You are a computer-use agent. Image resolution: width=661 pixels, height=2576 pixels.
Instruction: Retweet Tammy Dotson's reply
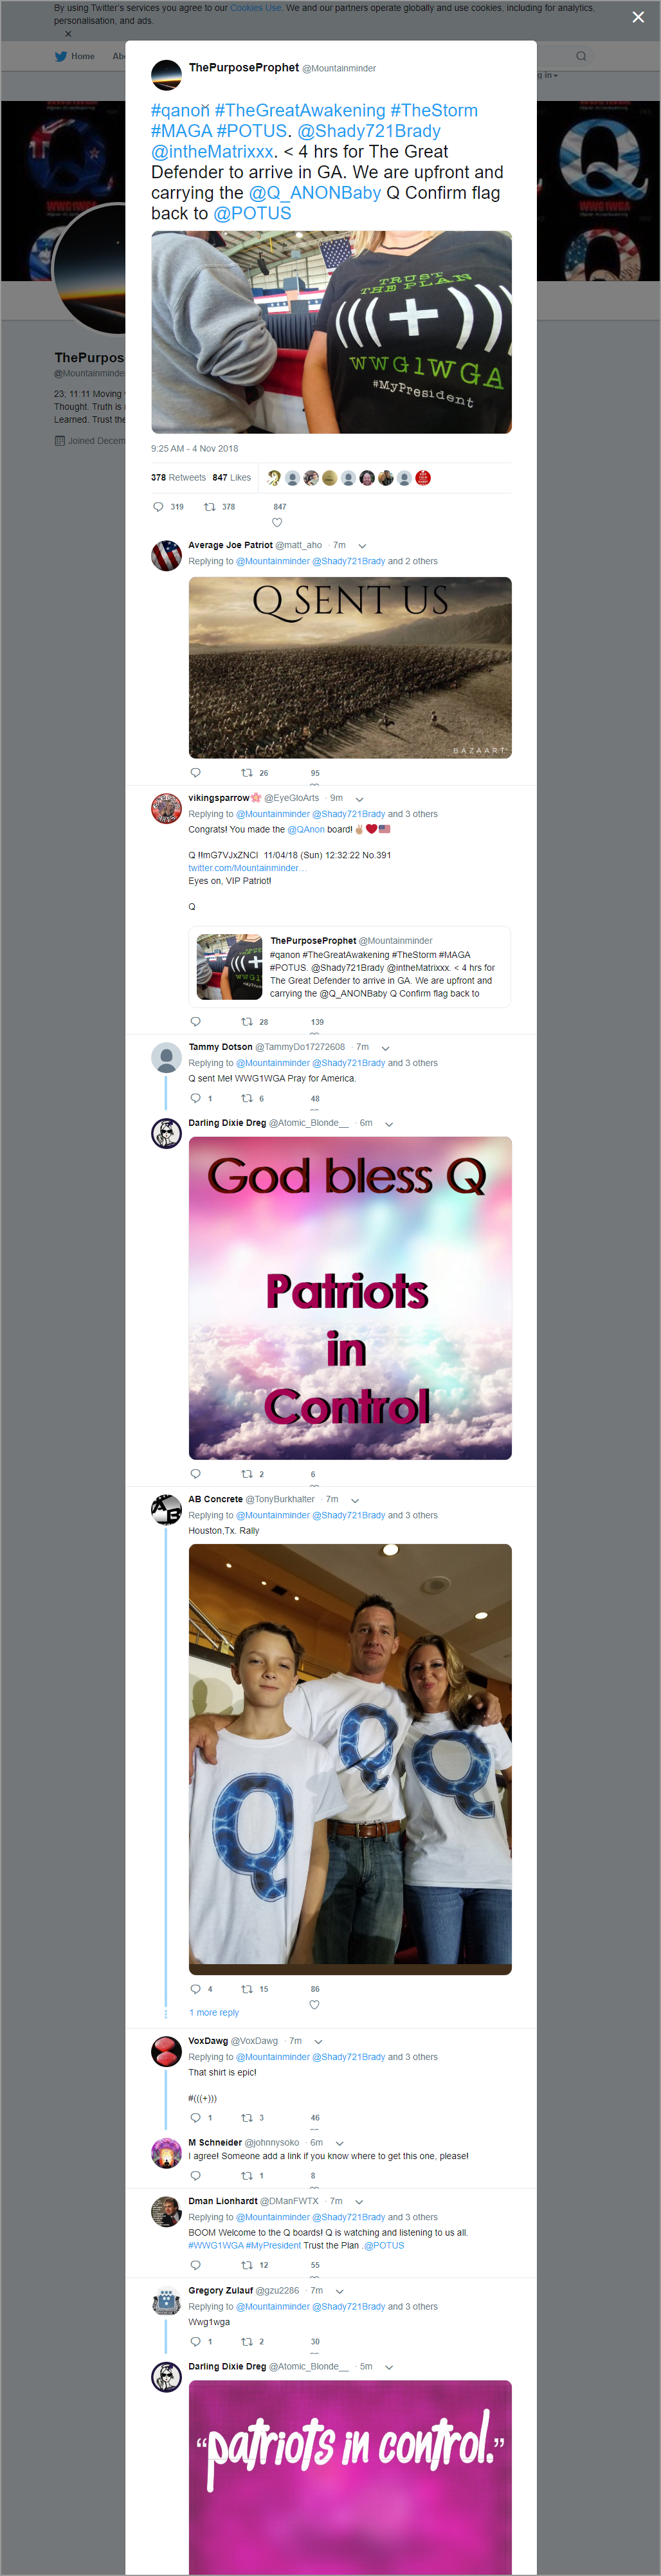(x=246, y=1098)
